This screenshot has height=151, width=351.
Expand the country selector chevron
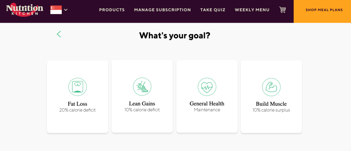(x=66, y=10)
